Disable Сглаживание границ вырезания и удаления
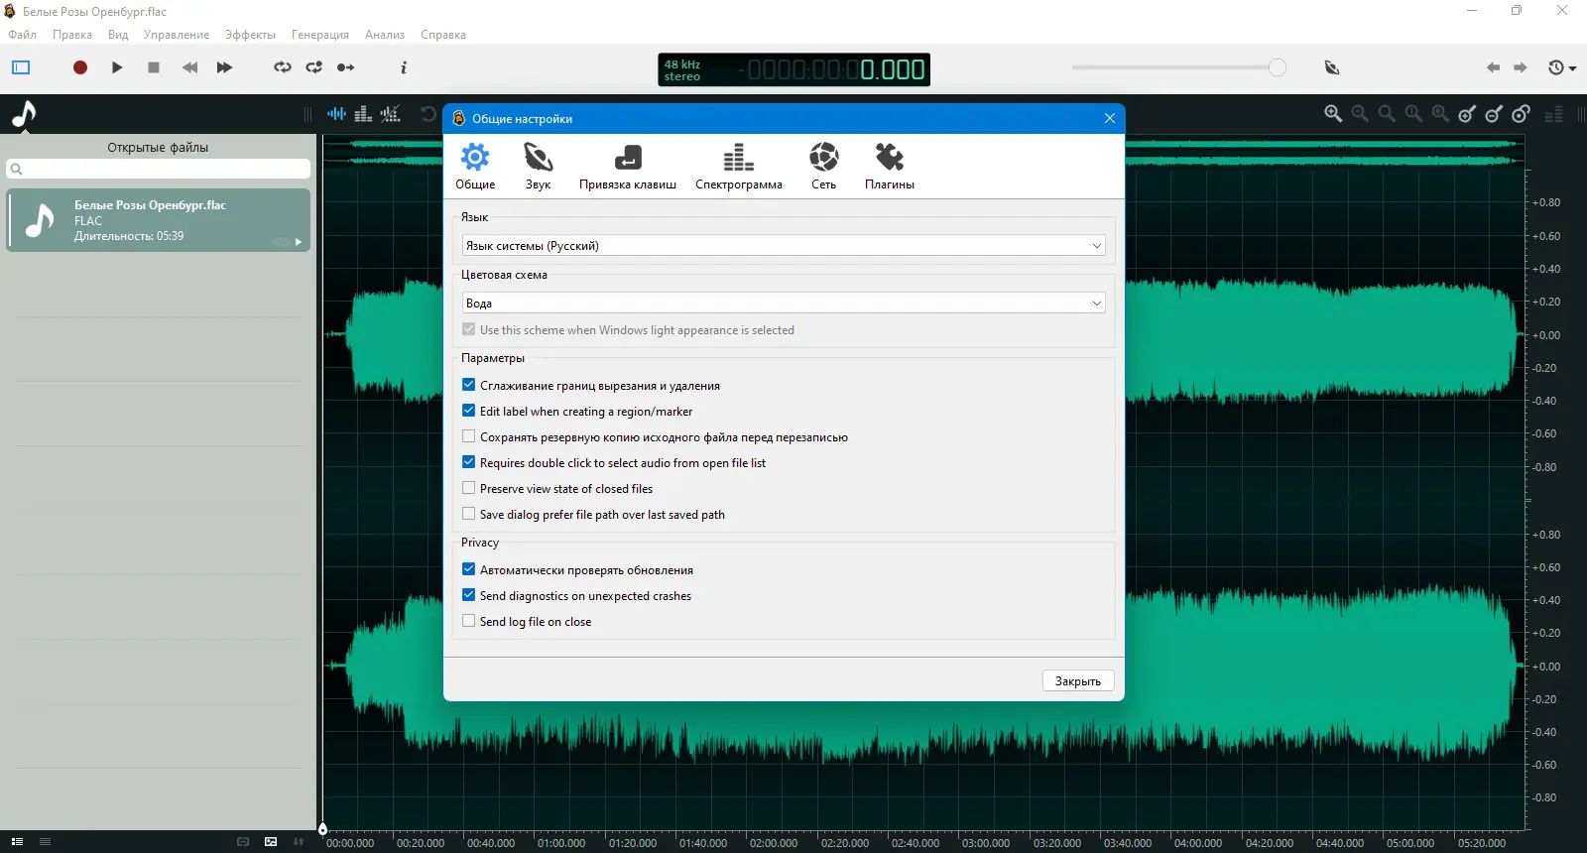Image resolution: width=1587 pixels, height=853 pixels. coord(469,385)
